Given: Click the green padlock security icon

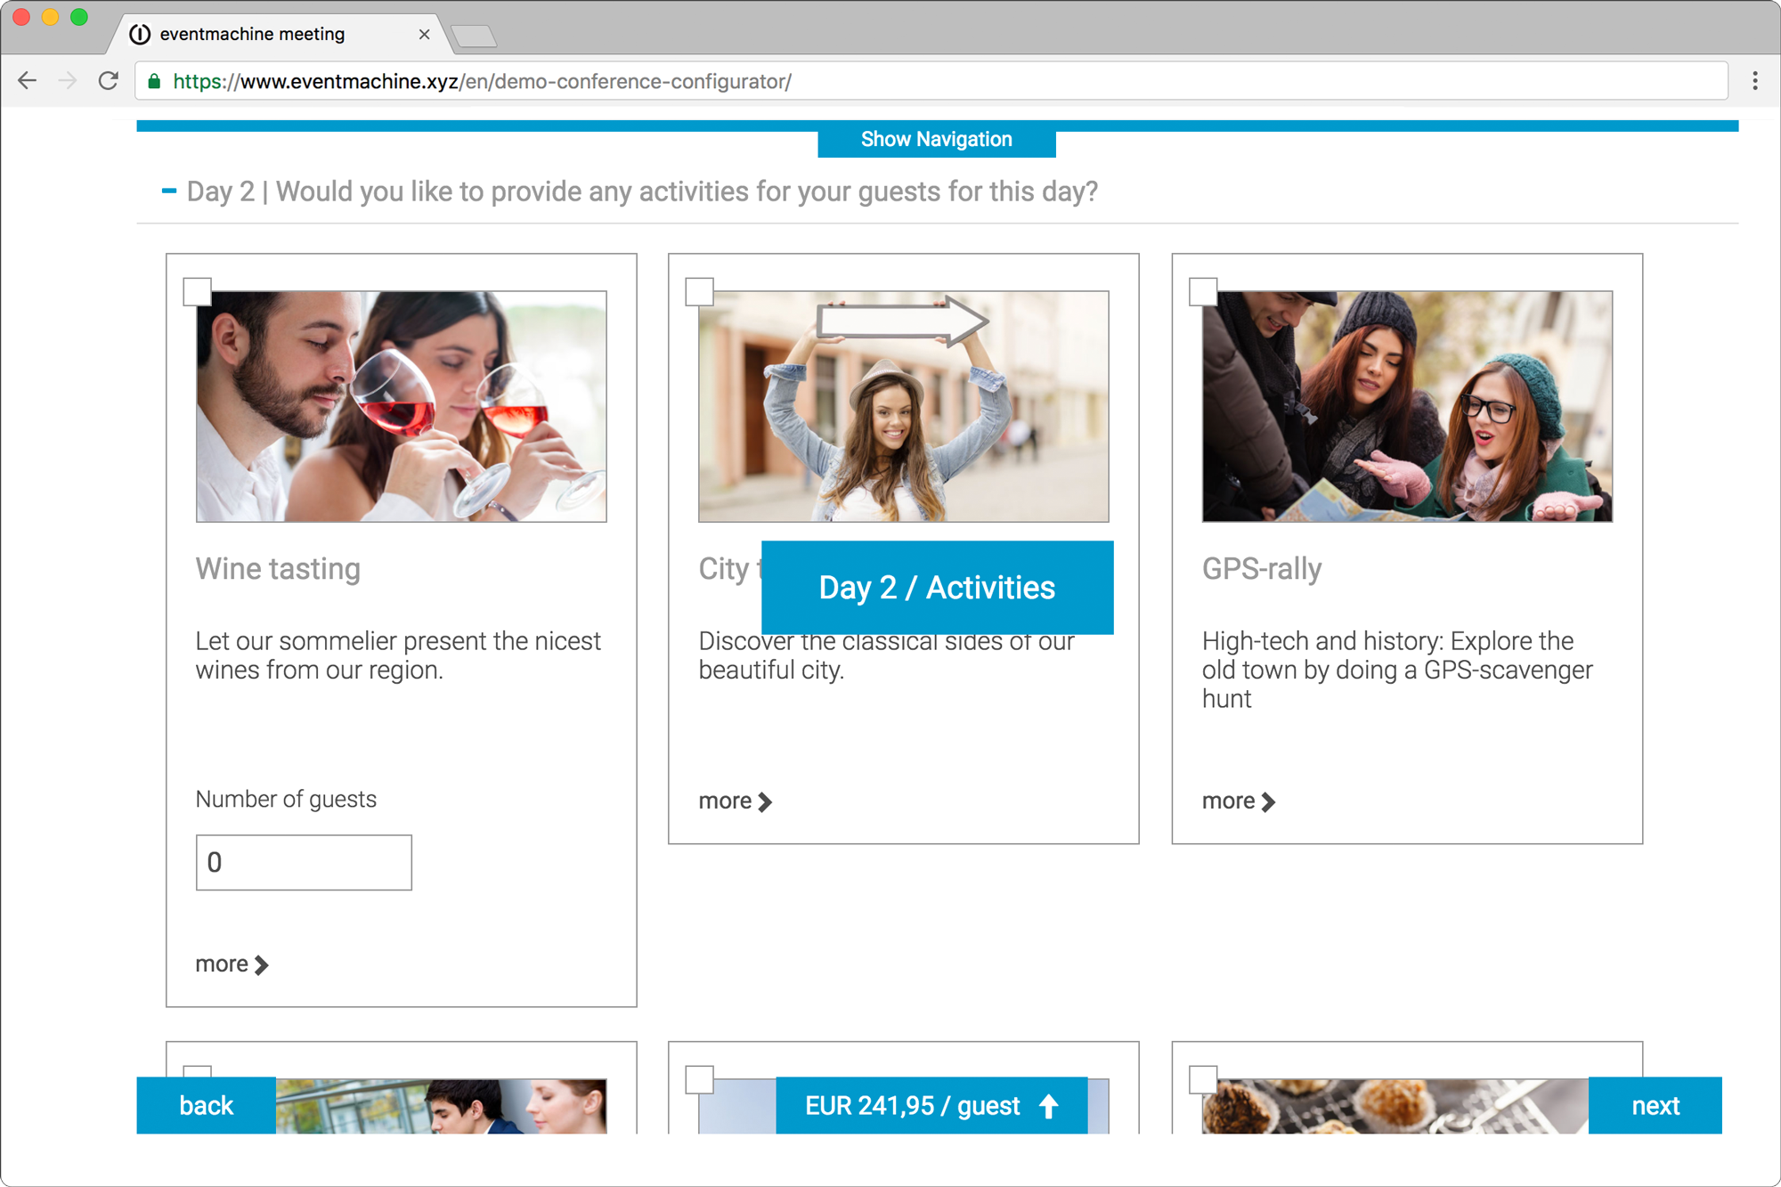Looking at the screenshot, I should pos(154,82).
